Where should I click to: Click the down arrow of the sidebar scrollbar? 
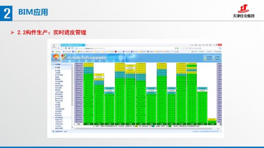[x=72, y=127]
